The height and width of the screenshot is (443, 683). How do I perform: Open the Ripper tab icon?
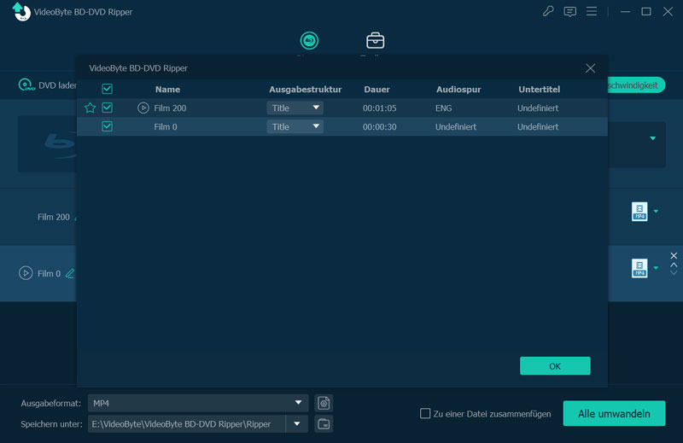coord(309,40)
